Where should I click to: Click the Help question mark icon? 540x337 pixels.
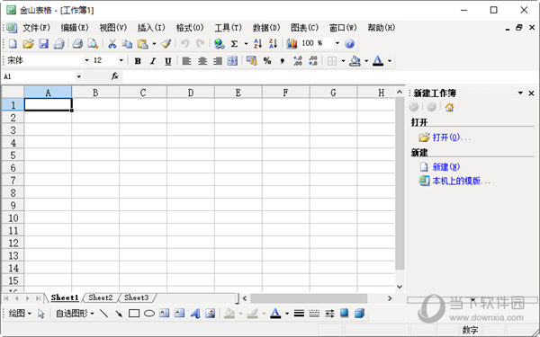[x=349, y=44]
